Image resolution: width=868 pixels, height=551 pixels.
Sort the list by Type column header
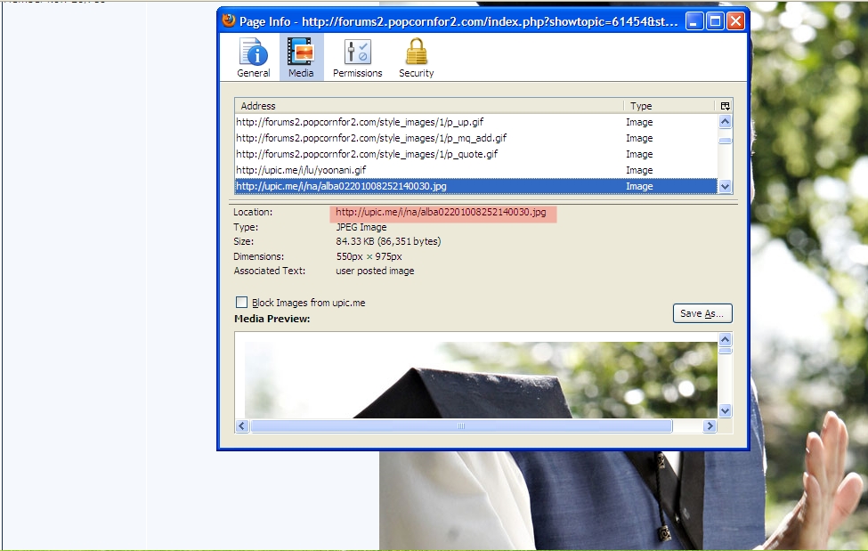670,106
